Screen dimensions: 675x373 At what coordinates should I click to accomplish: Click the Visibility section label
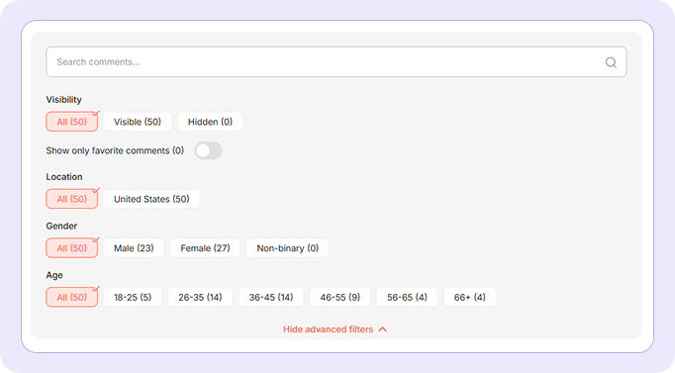[x=63, y=100]
